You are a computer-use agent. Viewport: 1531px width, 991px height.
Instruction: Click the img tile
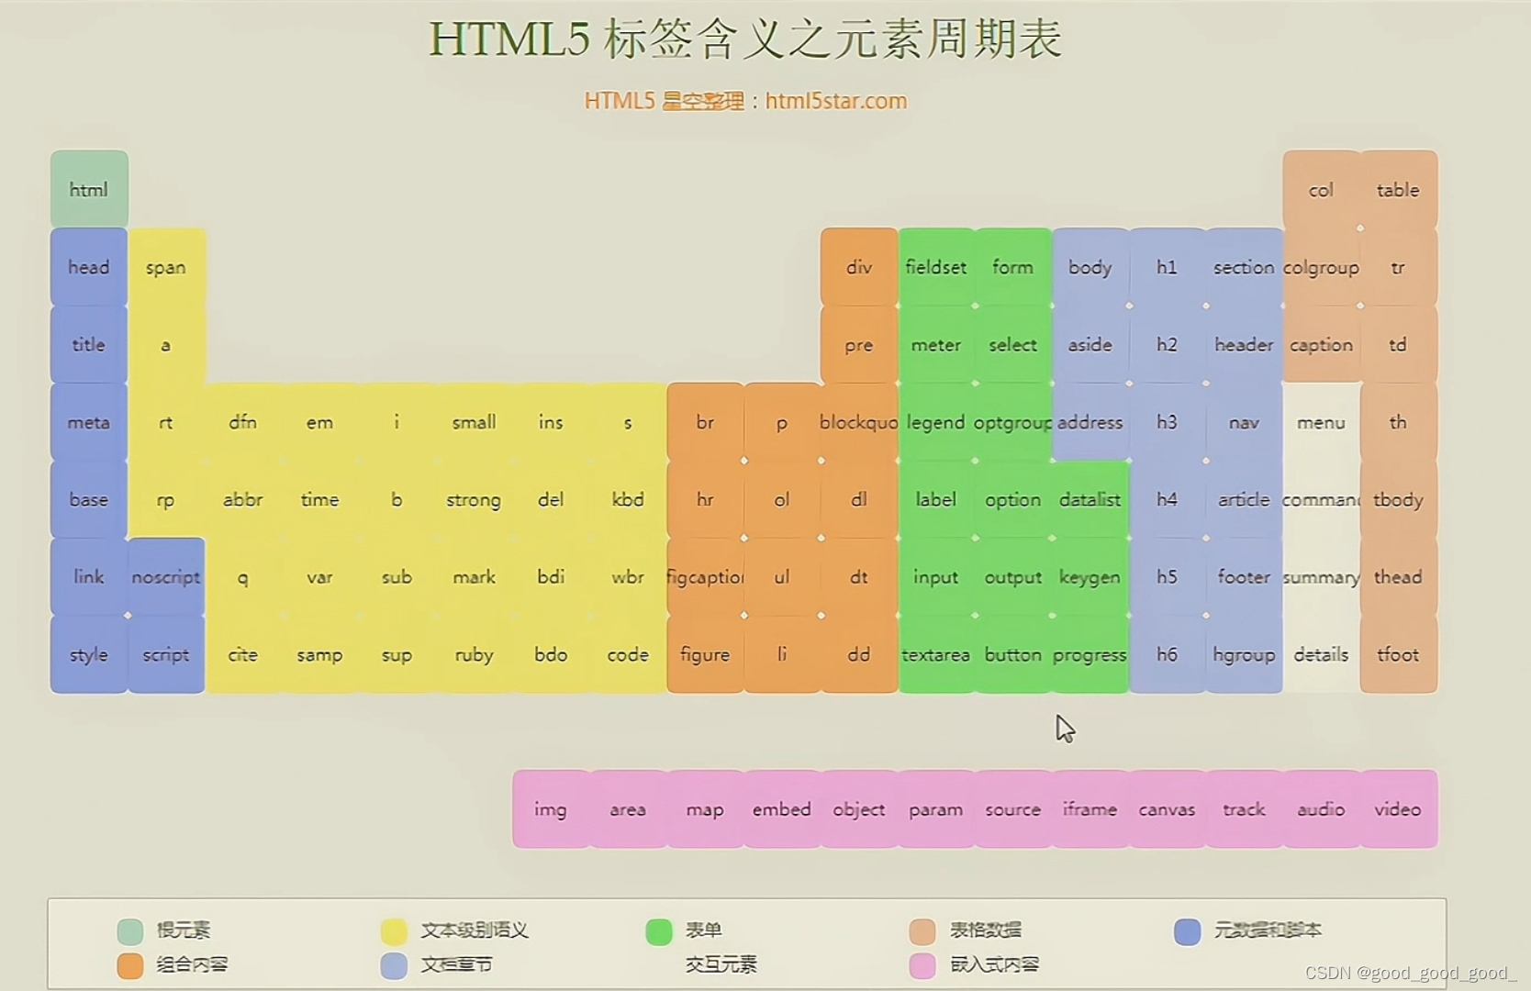[x=551, y=809]
